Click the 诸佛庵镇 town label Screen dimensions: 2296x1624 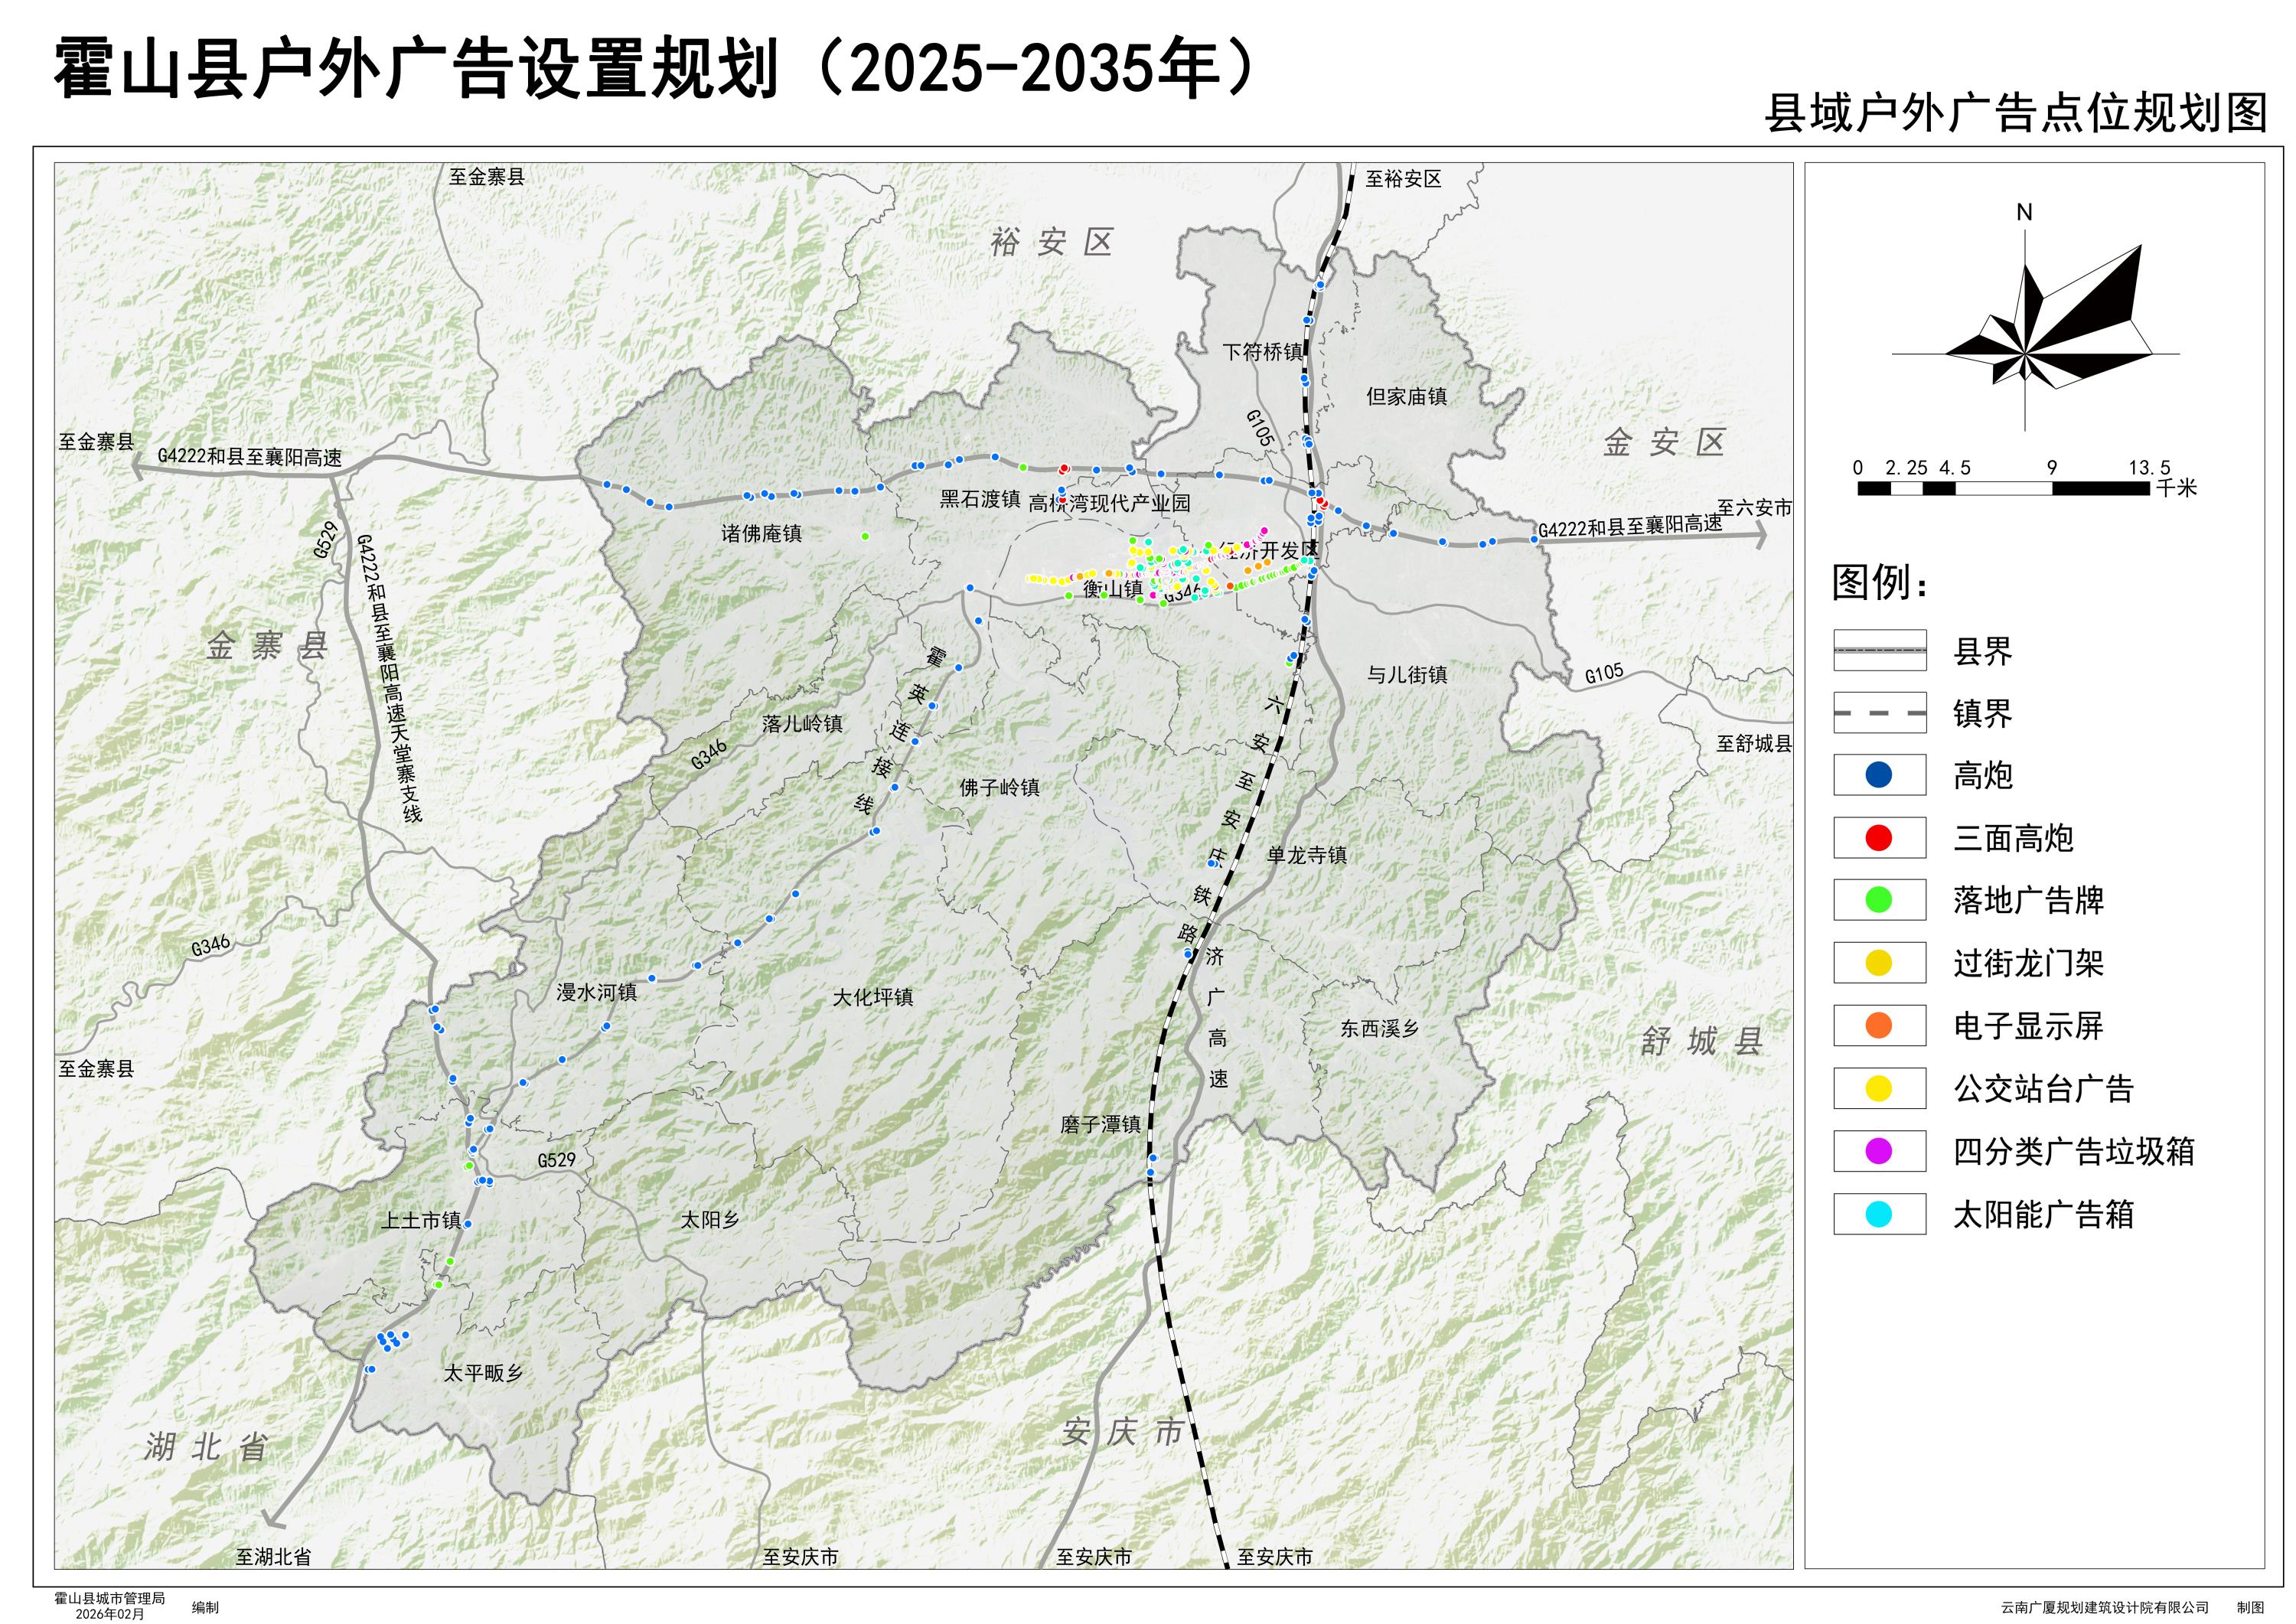761,534
